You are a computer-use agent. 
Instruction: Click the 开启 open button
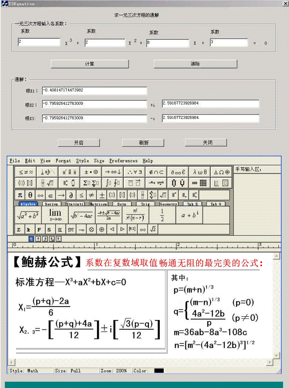coord(79,143)
